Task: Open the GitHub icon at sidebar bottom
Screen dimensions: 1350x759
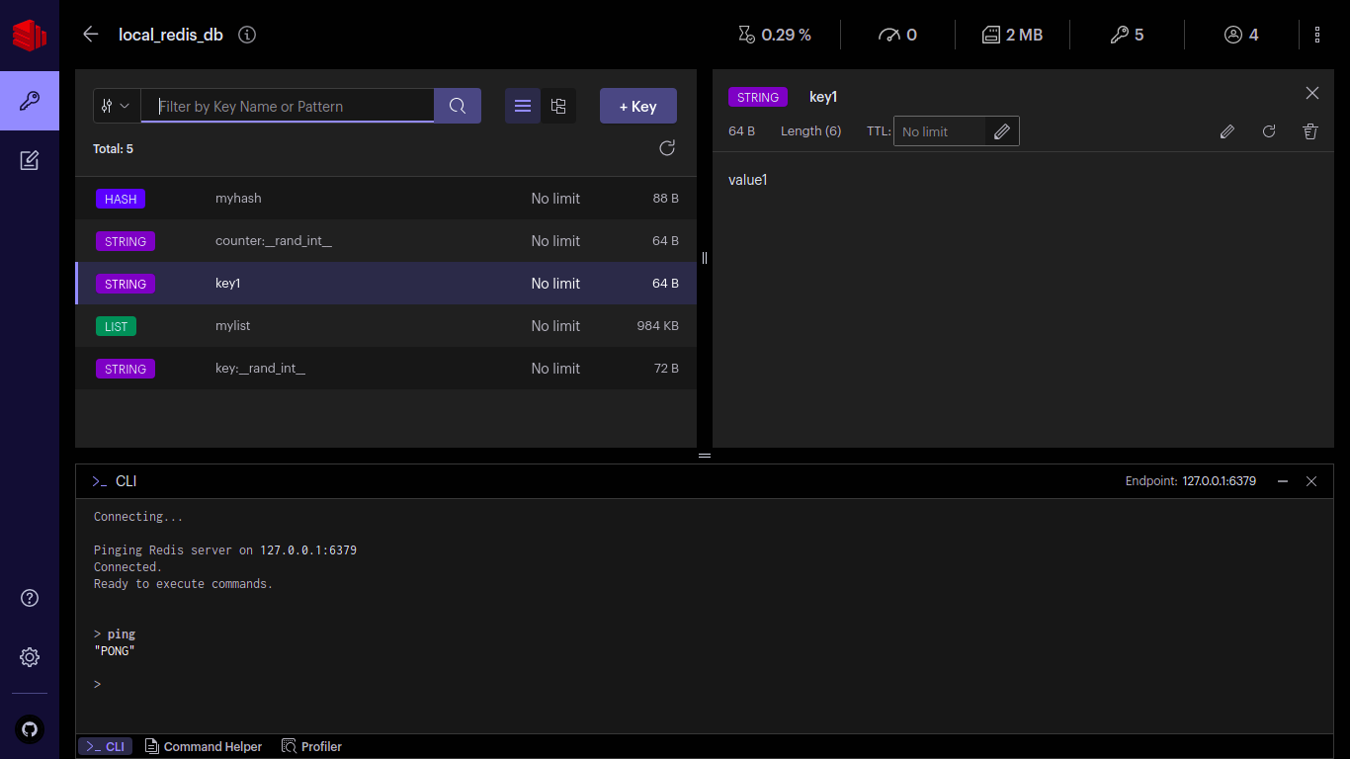Action: tap(30, 729)
